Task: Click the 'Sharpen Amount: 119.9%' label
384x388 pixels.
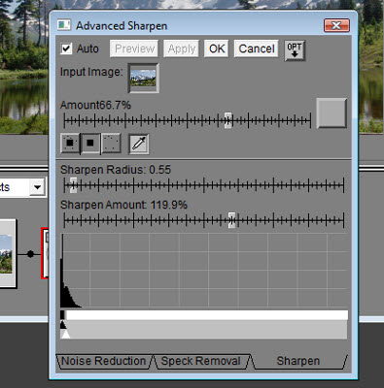Action: coord(123,205)
